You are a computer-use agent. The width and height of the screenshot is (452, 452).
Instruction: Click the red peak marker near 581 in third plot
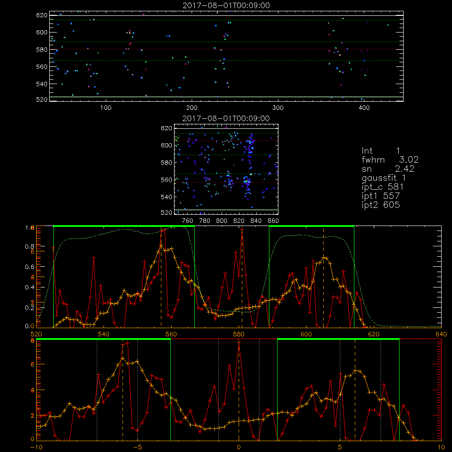pos(242,230)
